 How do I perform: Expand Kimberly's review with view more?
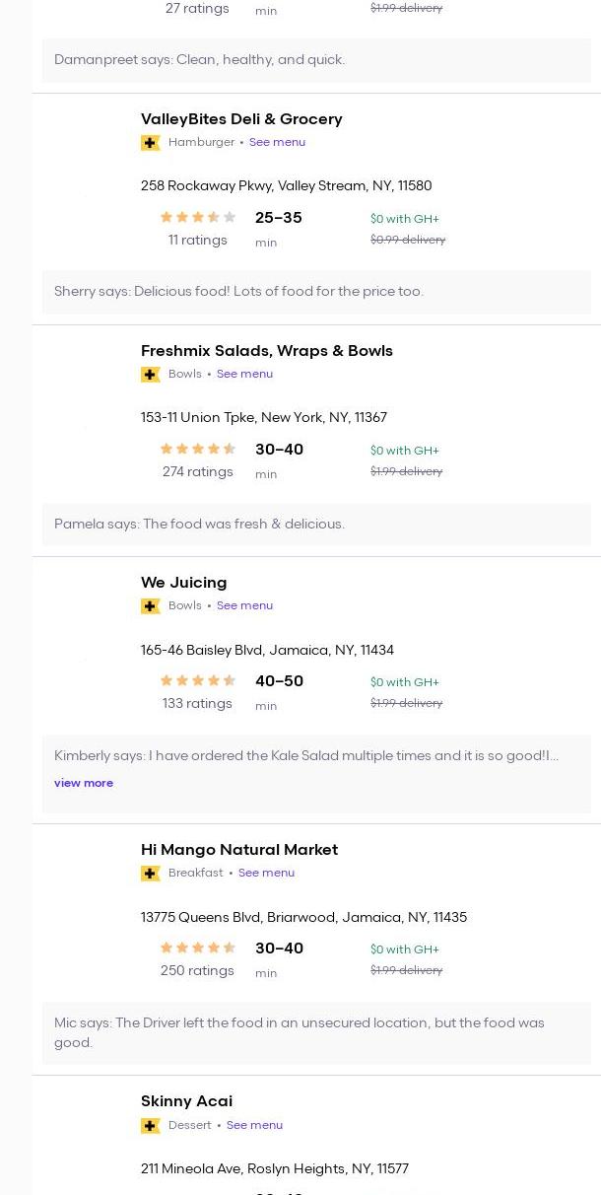(84, 783)
